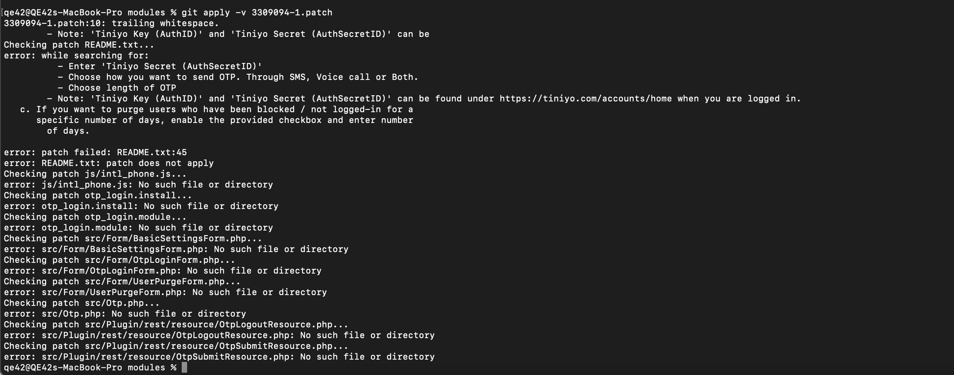Click the cursor block at the prompt
The image size is (954, 375).
[184, 367]
